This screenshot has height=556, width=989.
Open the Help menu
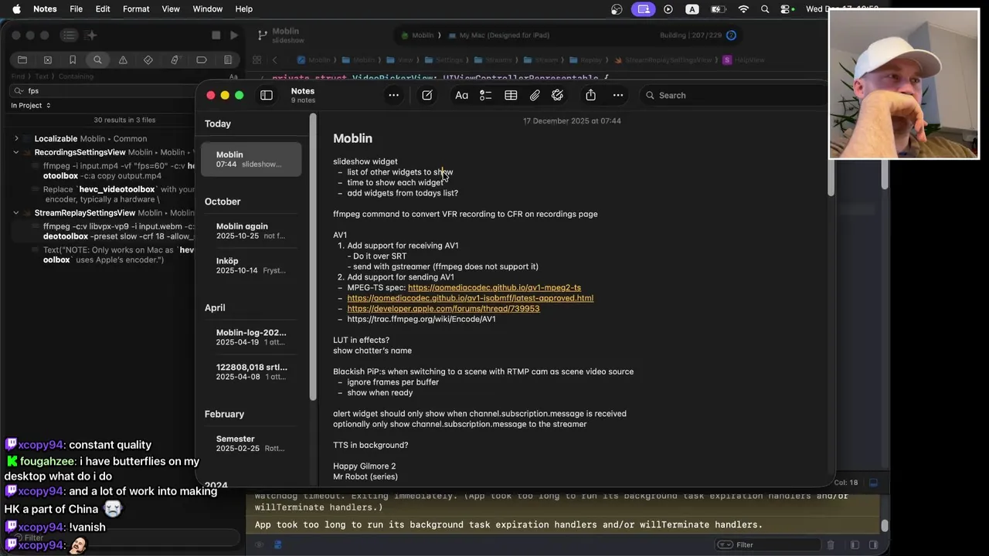[x=243, y=8]
